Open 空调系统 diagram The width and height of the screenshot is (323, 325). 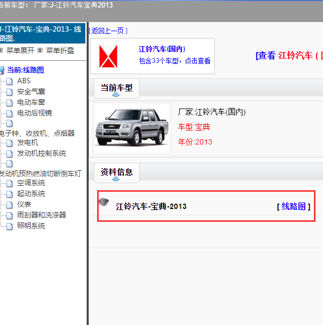pyautogui.click(x=31, y=183)
